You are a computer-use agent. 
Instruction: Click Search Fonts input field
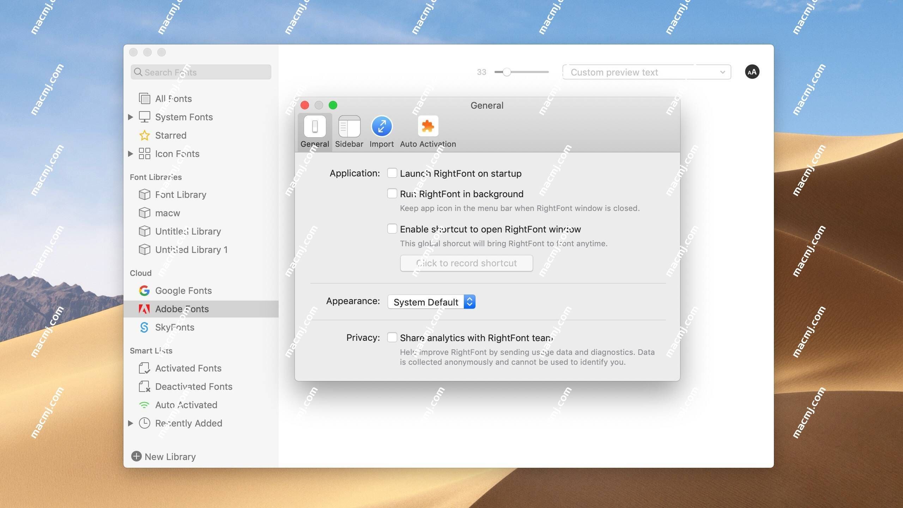(x=201, y=71)
